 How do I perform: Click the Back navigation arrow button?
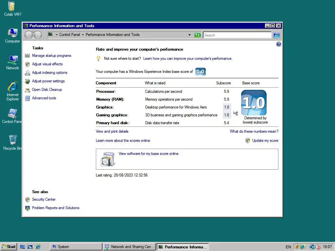click(29, 35)
